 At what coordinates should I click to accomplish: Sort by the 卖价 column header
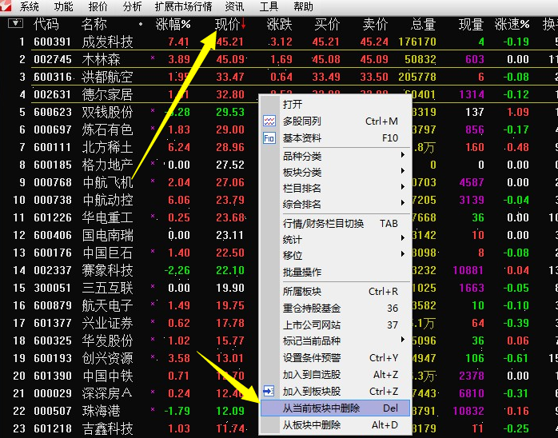click(375, 24)
